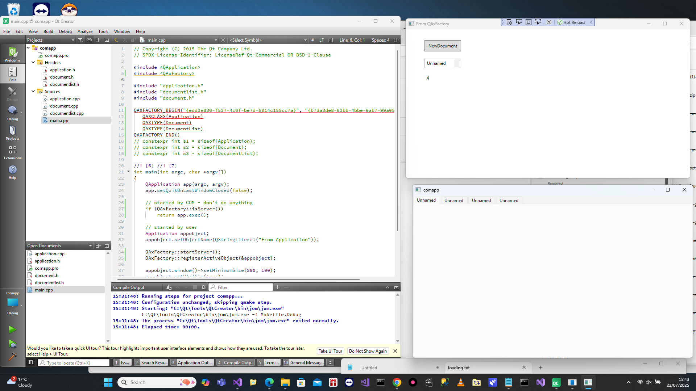The width and height of the screenshot is (696, 391).
Task: Click the green Run button
Action: [x=12, y=329]
